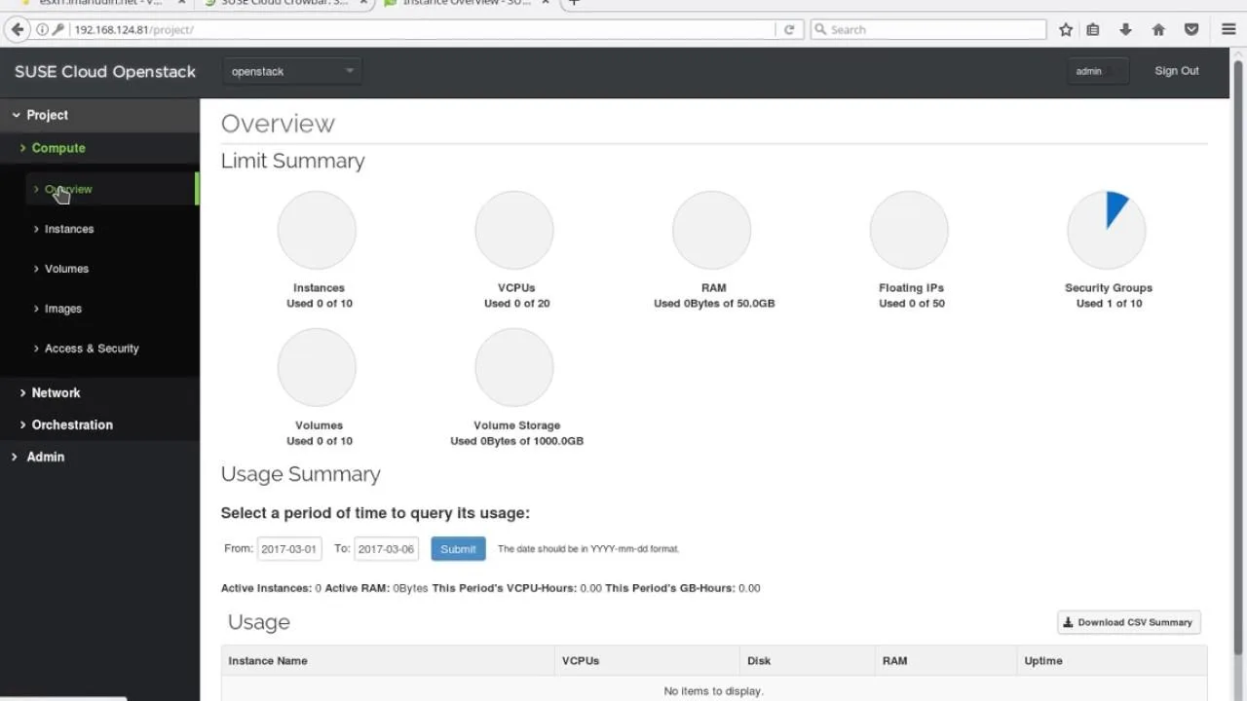Image resolution: width=1247 pixels, height=701 pixels.
Task: Click the Pocket icon in toolbar
Action: tap(1191, 29)
